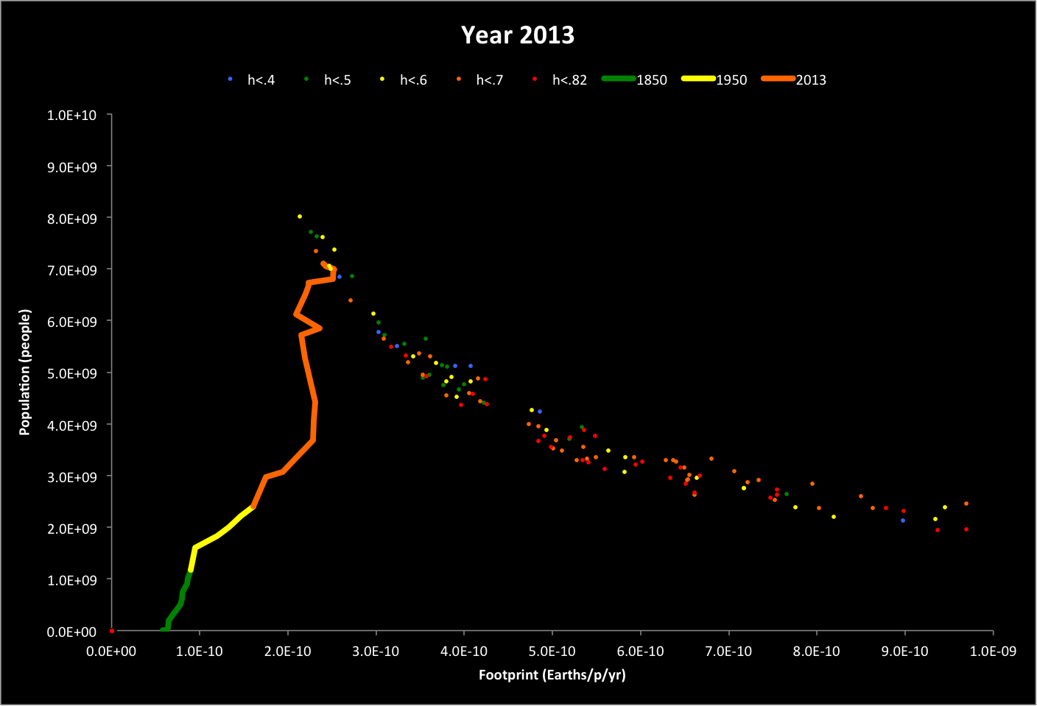The height and width of the screenshot is (706, 1037).
Task: Select the "Footprint (Earths/p/yr)" horizontal axis title
Action: coord(552,674)
